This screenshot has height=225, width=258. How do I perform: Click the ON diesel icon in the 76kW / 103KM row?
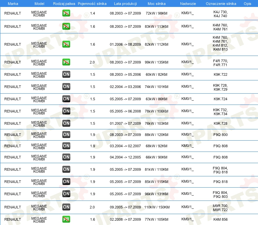(66, 123)
